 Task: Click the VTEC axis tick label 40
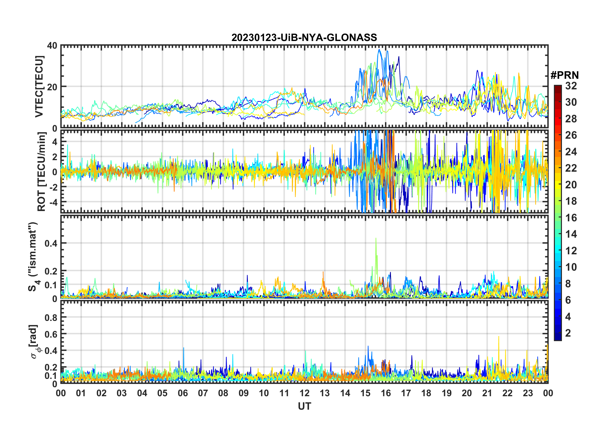click(x=52, y=46)
